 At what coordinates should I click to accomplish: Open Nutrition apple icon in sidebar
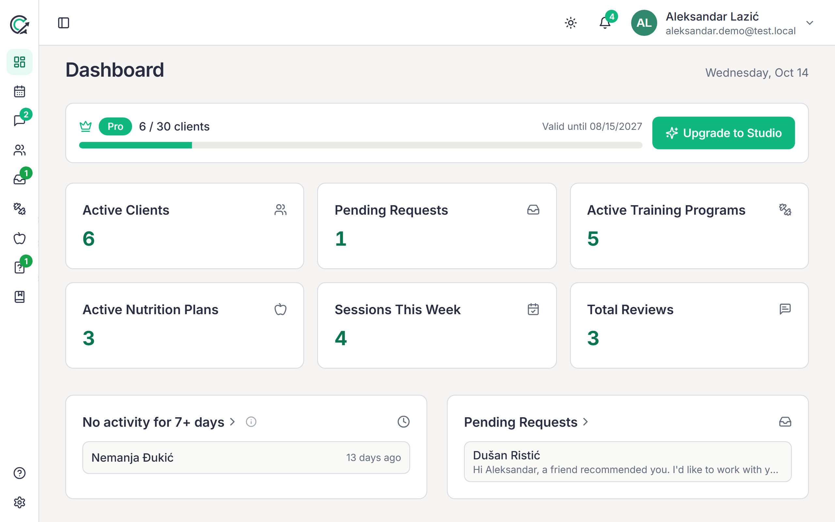[20, 238]
